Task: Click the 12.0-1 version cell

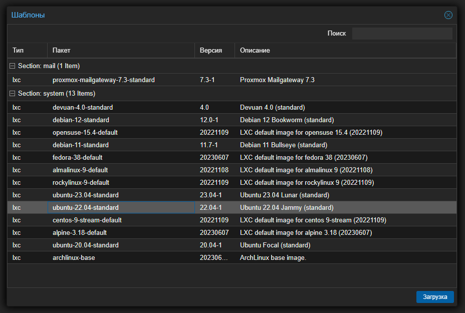Action: coord(214,120)
